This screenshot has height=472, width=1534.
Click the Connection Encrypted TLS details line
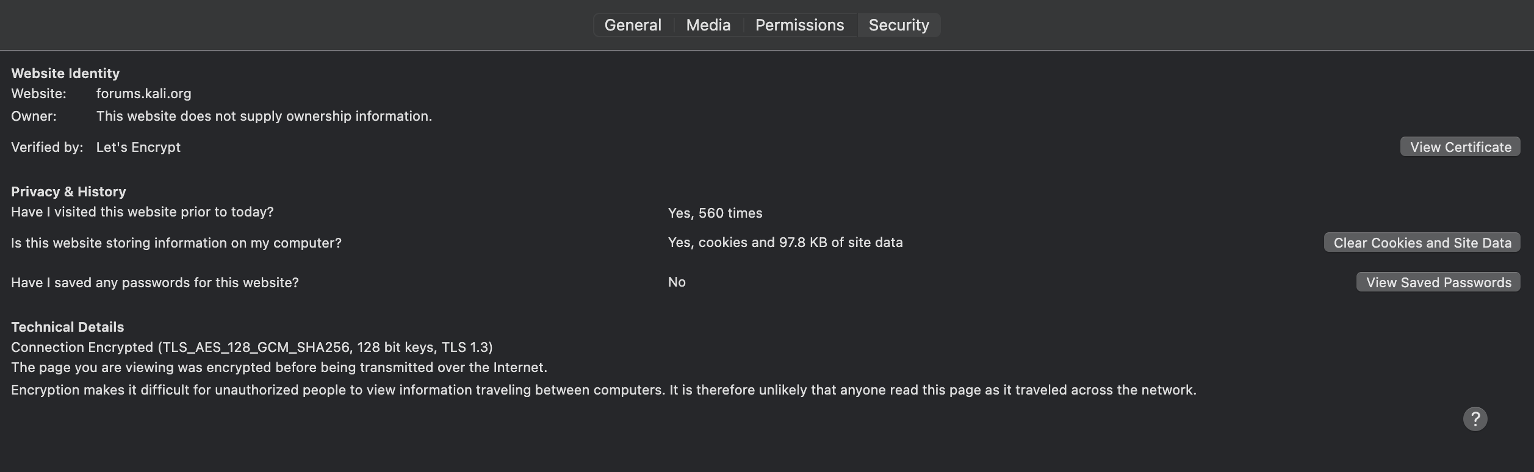point(251,348)
